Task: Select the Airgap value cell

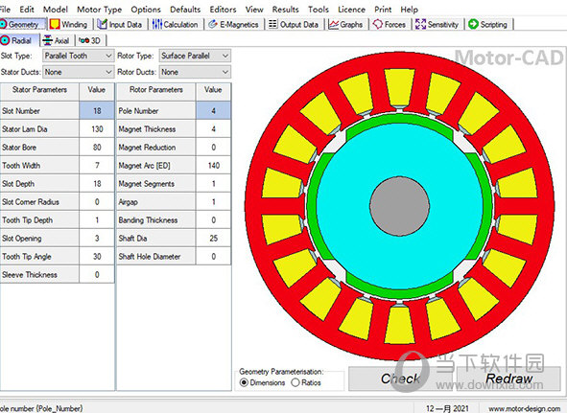Action: (213, 201)
